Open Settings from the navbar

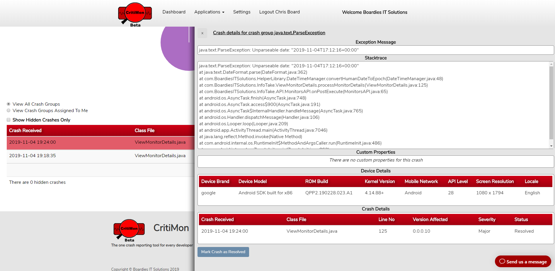pyautogui.click(x=242, y=12)
